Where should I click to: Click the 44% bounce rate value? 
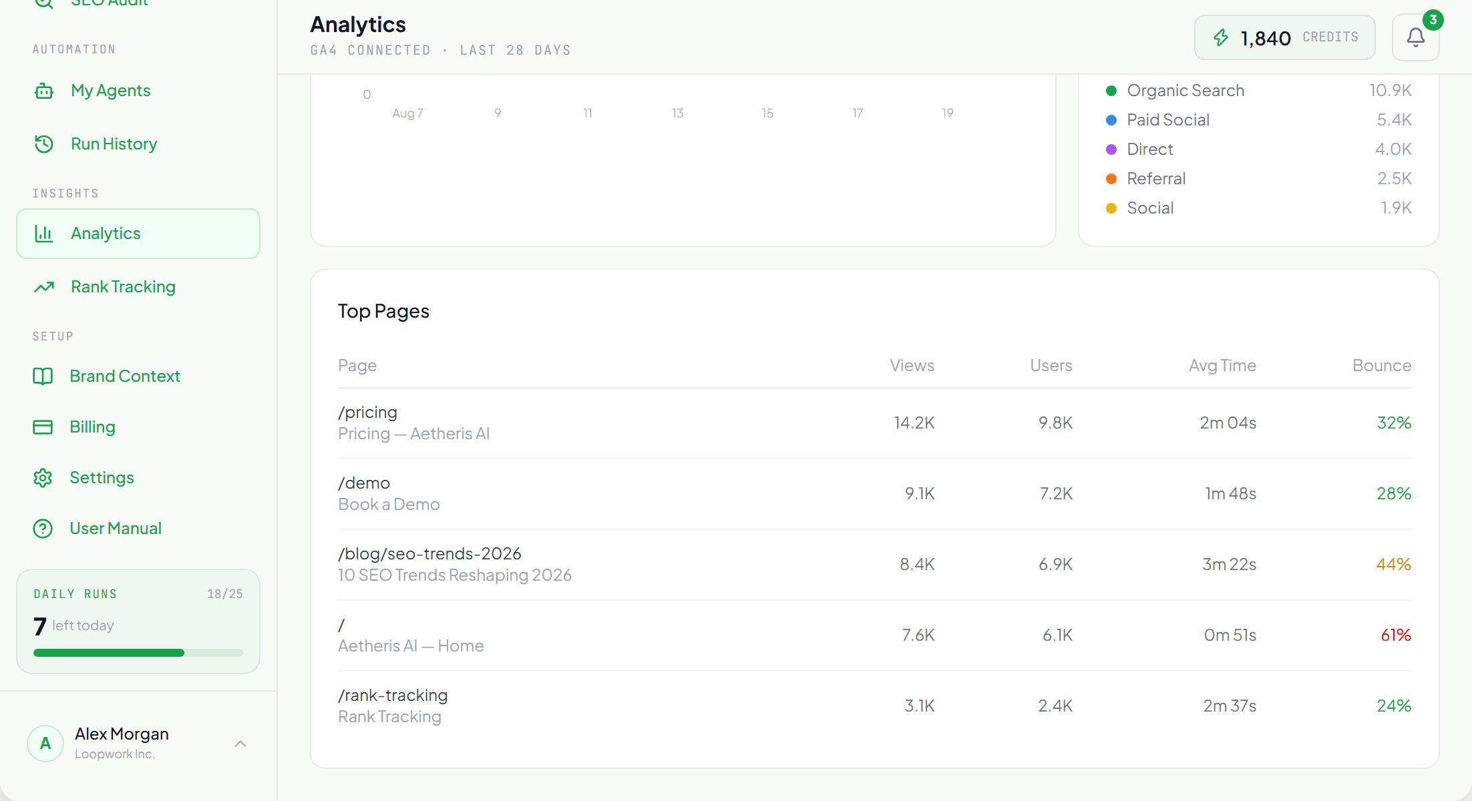1394,565
